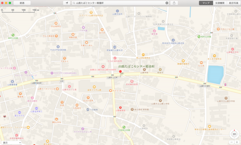Select the 富士ホテル hotel icon
Viewport: 241px width, 145px height.
pos(19,112)
